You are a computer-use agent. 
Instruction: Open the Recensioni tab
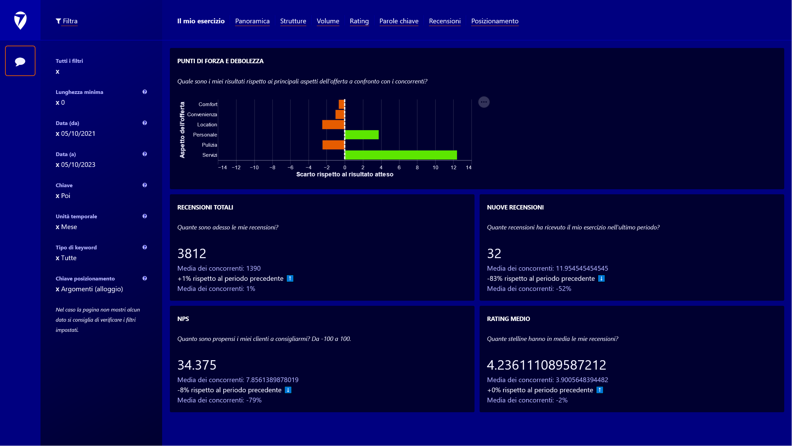point(444,21)
